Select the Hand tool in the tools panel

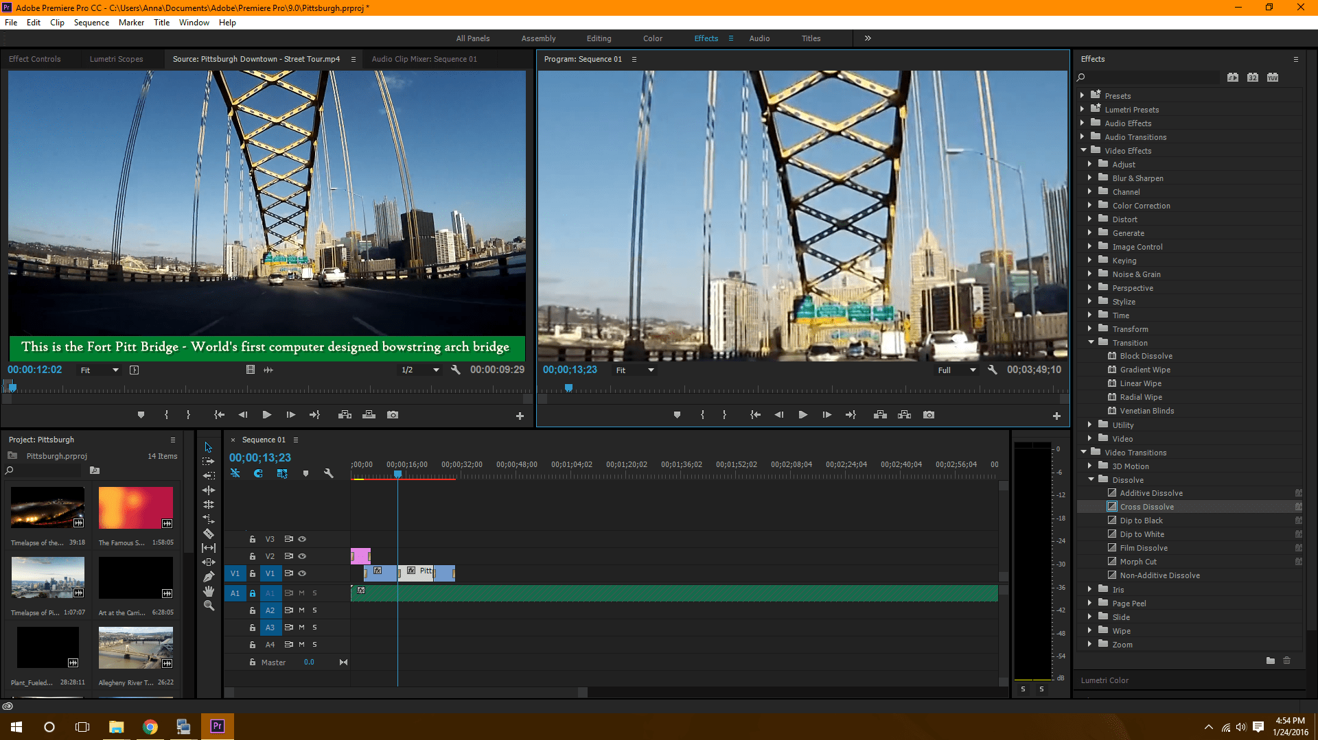click(x=209, y=591)
